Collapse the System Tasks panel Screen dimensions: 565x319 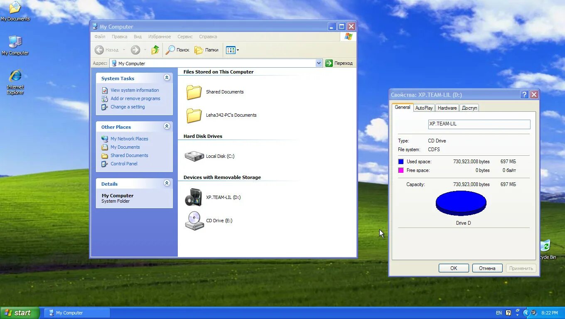click(x=167, y=78)
